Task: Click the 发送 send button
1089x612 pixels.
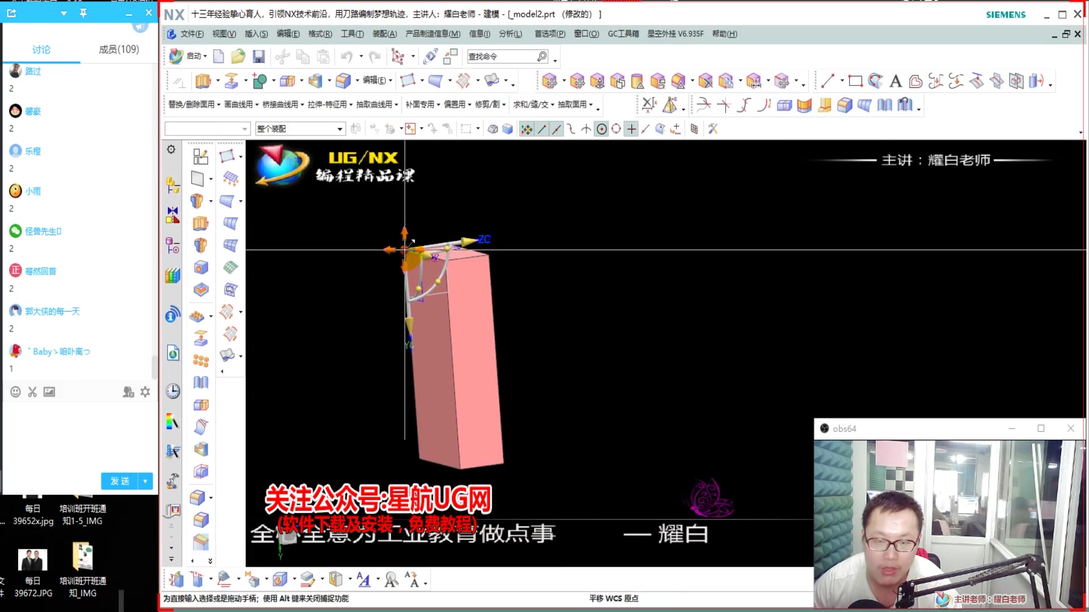Action: pos(120,481)
